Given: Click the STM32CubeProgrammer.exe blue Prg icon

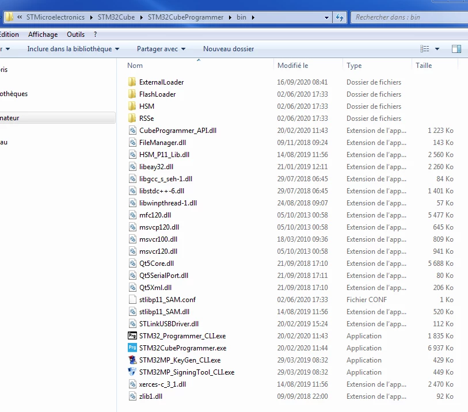Looking at the screenshot, I should click(132, 348).
